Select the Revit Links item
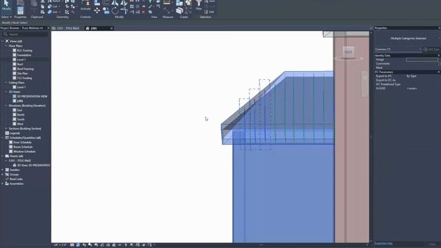The image size is (441, 248). click(16, 179)
